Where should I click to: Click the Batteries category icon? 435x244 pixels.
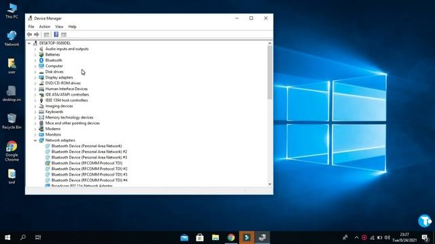click(x=41, y=54)
